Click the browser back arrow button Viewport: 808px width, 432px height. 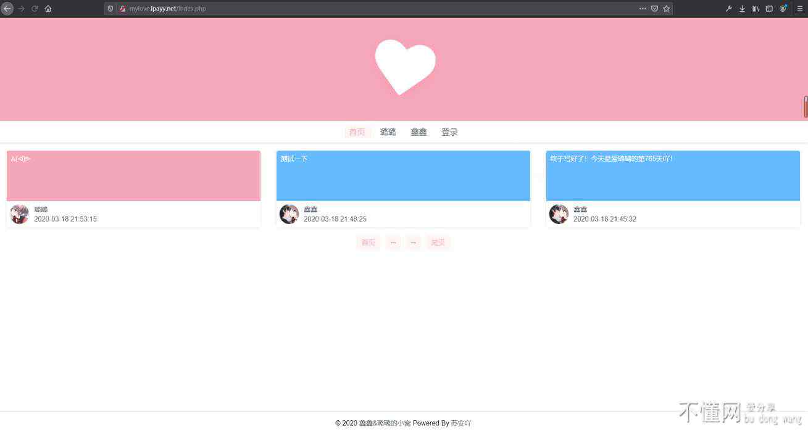[x=7, y=9]
